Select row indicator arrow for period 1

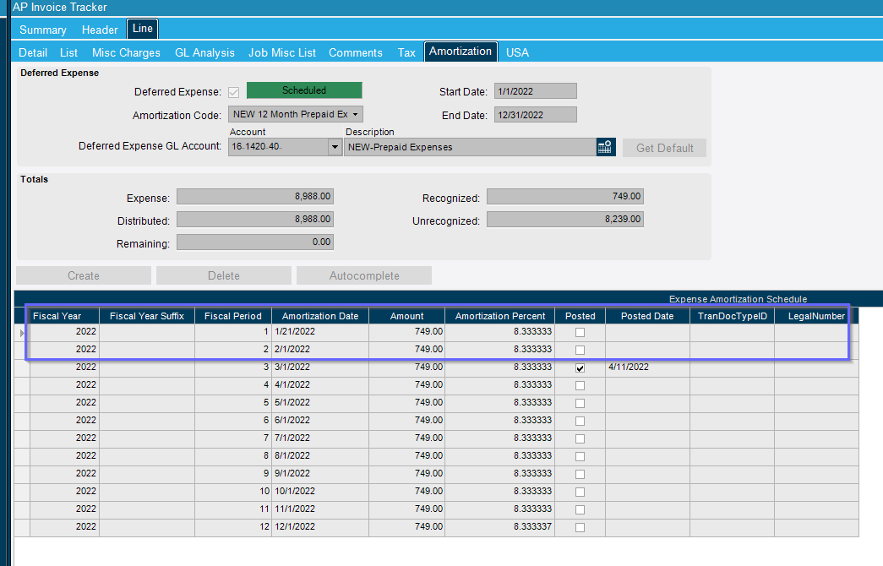[22, 333]
